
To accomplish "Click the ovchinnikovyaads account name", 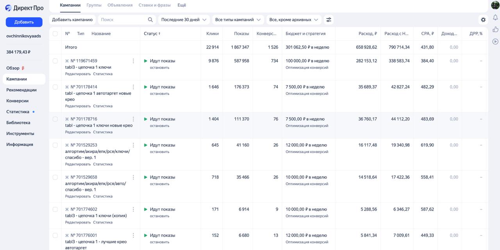I will pyautogui.click(x=23, y=36).
